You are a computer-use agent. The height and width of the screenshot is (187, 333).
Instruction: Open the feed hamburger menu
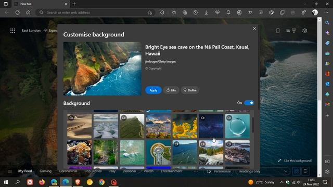10,171
